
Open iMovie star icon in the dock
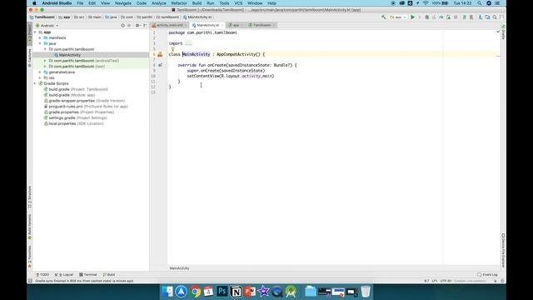[263, 292]
